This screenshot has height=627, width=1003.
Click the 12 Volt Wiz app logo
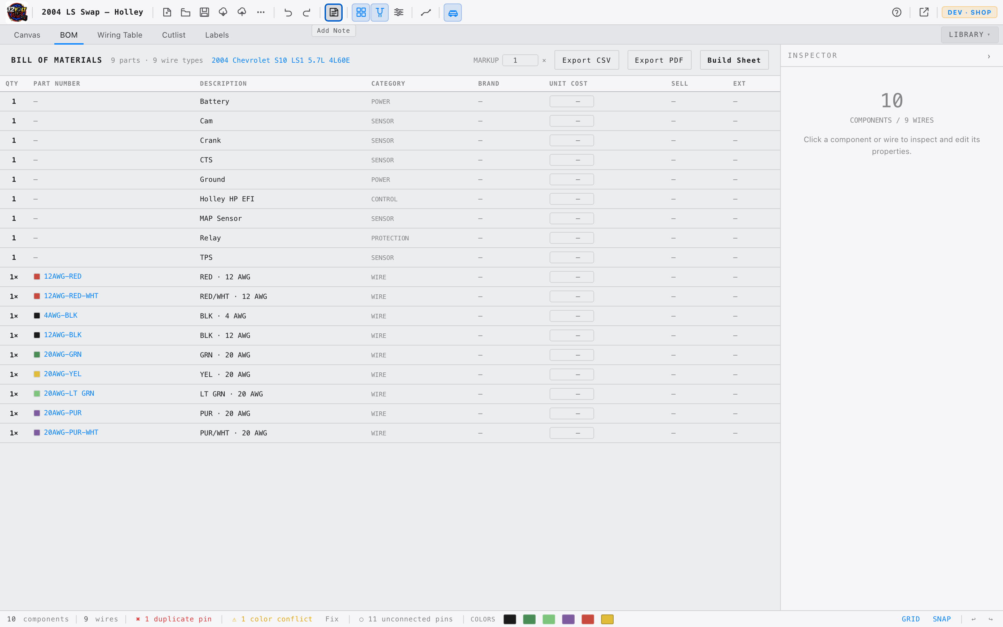[17, 12]
